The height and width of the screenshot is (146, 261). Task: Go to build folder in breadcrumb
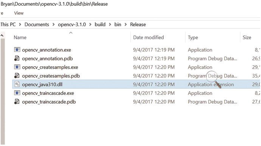(100, 25)
